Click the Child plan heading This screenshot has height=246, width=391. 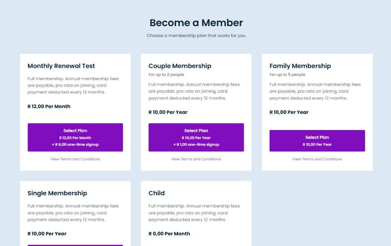pos(157,193)
